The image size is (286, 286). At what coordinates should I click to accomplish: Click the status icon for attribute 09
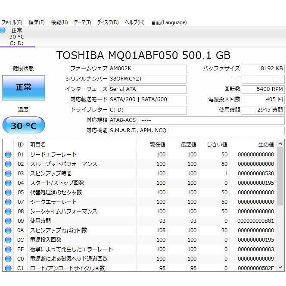point(8,221)
